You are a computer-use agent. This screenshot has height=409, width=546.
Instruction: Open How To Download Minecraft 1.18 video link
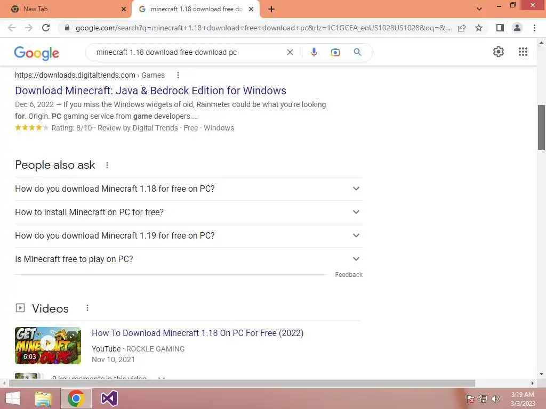click(197, 333)
